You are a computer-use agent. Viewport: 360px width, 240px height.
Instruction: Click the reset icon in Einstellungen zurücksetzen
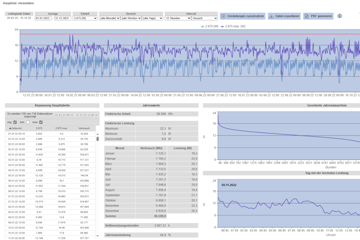coord(223,16)
